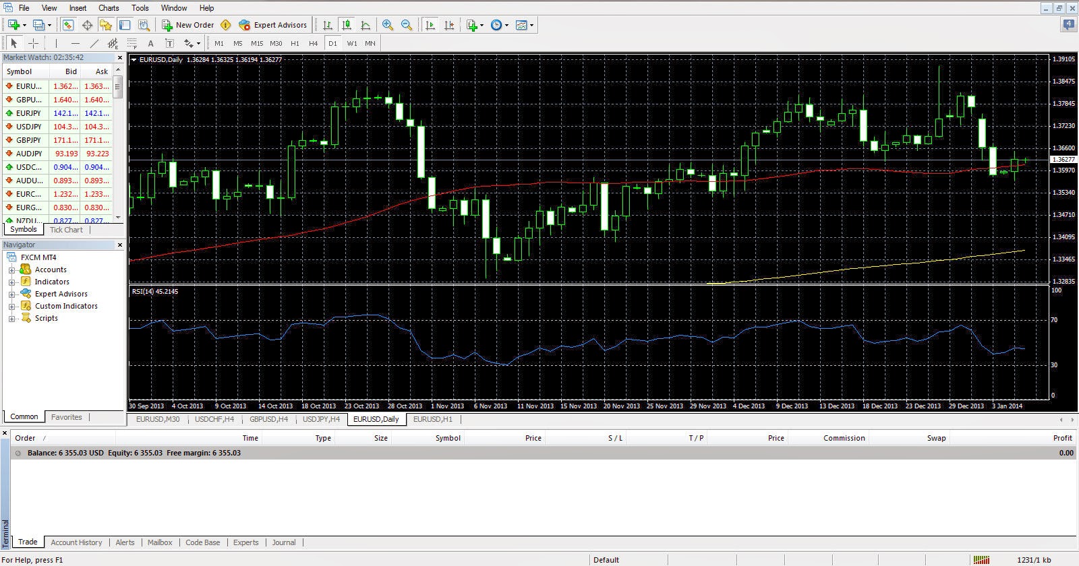Set timeframe to W1
Viewport: 1079px width, 566px height.
(x=352, y=43)
